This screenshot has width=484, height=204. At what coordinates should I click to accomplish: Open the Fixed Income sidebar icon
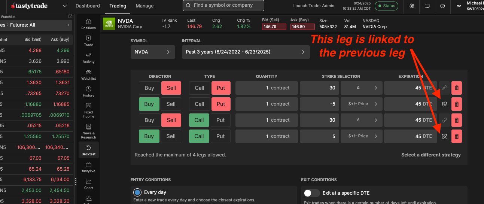88,110
